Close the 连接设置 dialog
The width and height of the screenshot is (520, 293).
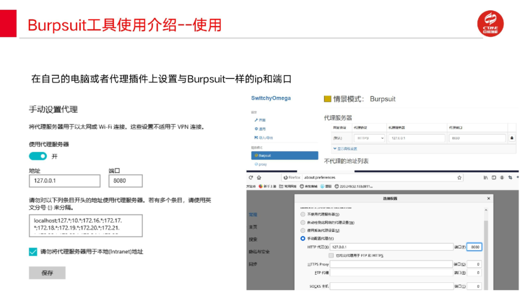[x=489, y=199]
